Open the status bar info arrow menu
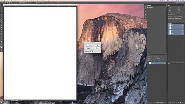The width and height of the screenshot is (185, 104). [21, 100]
